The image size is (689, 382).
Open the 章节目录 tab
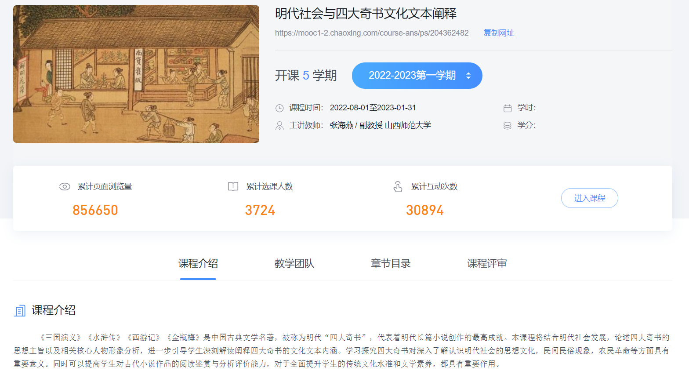pos(390,264)
